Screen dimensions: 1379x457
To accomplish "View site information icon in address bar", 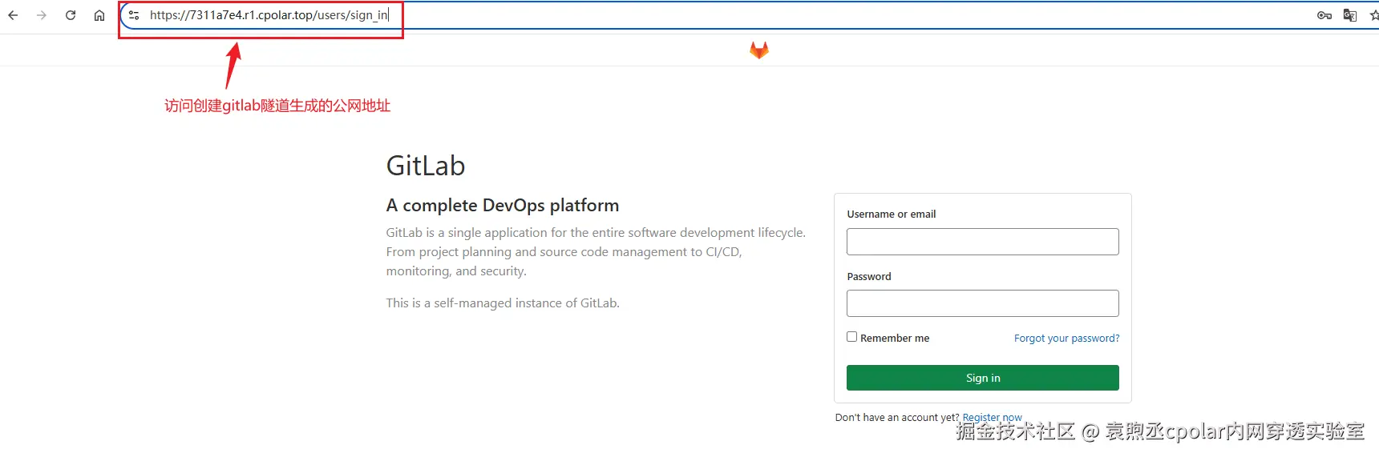I will 134,15.
